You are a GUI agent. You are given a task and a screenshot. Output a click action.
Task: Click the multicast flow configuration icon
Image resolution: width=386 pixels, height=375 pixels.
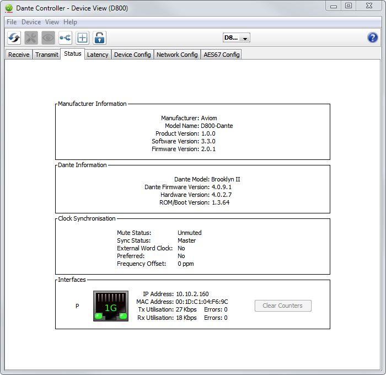pos(65,37)
